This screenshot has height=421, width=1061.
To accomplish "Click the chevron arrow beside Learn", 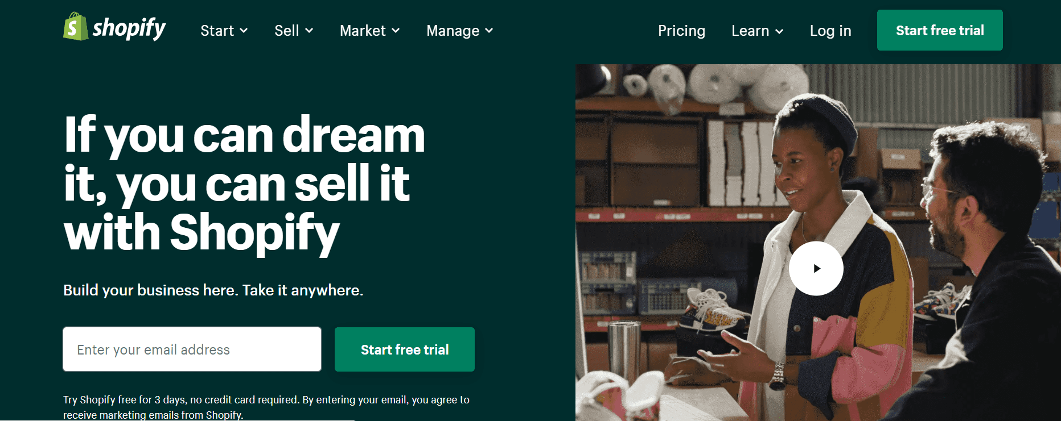I will coord(779,31).
